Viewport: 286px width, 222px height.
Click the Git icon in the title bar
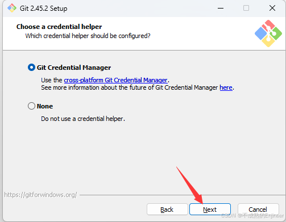(12, 8)
